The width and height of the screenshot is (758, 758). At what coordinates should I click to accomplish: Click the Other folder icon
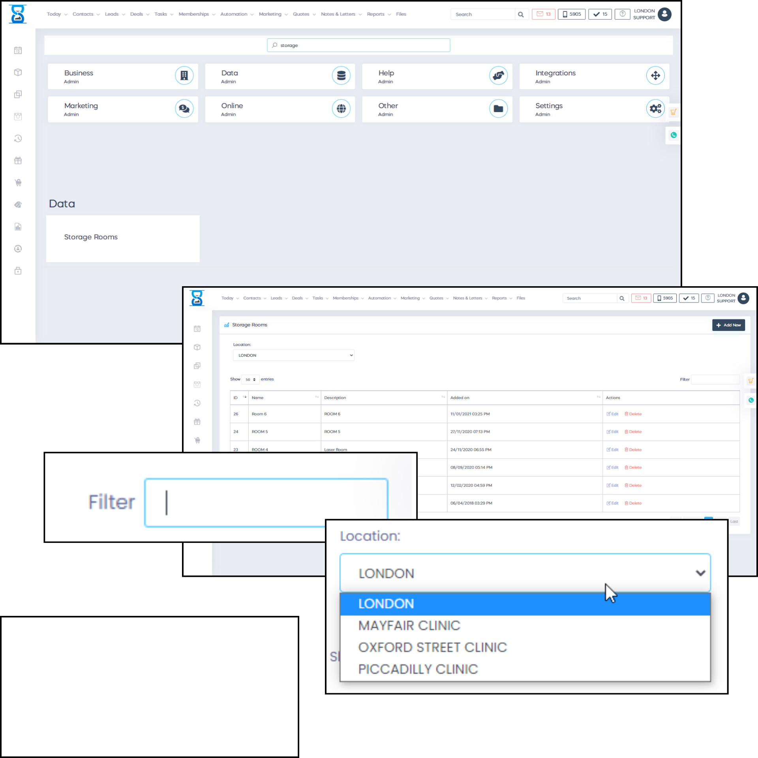pyautogui.click(x=498, y=108)
